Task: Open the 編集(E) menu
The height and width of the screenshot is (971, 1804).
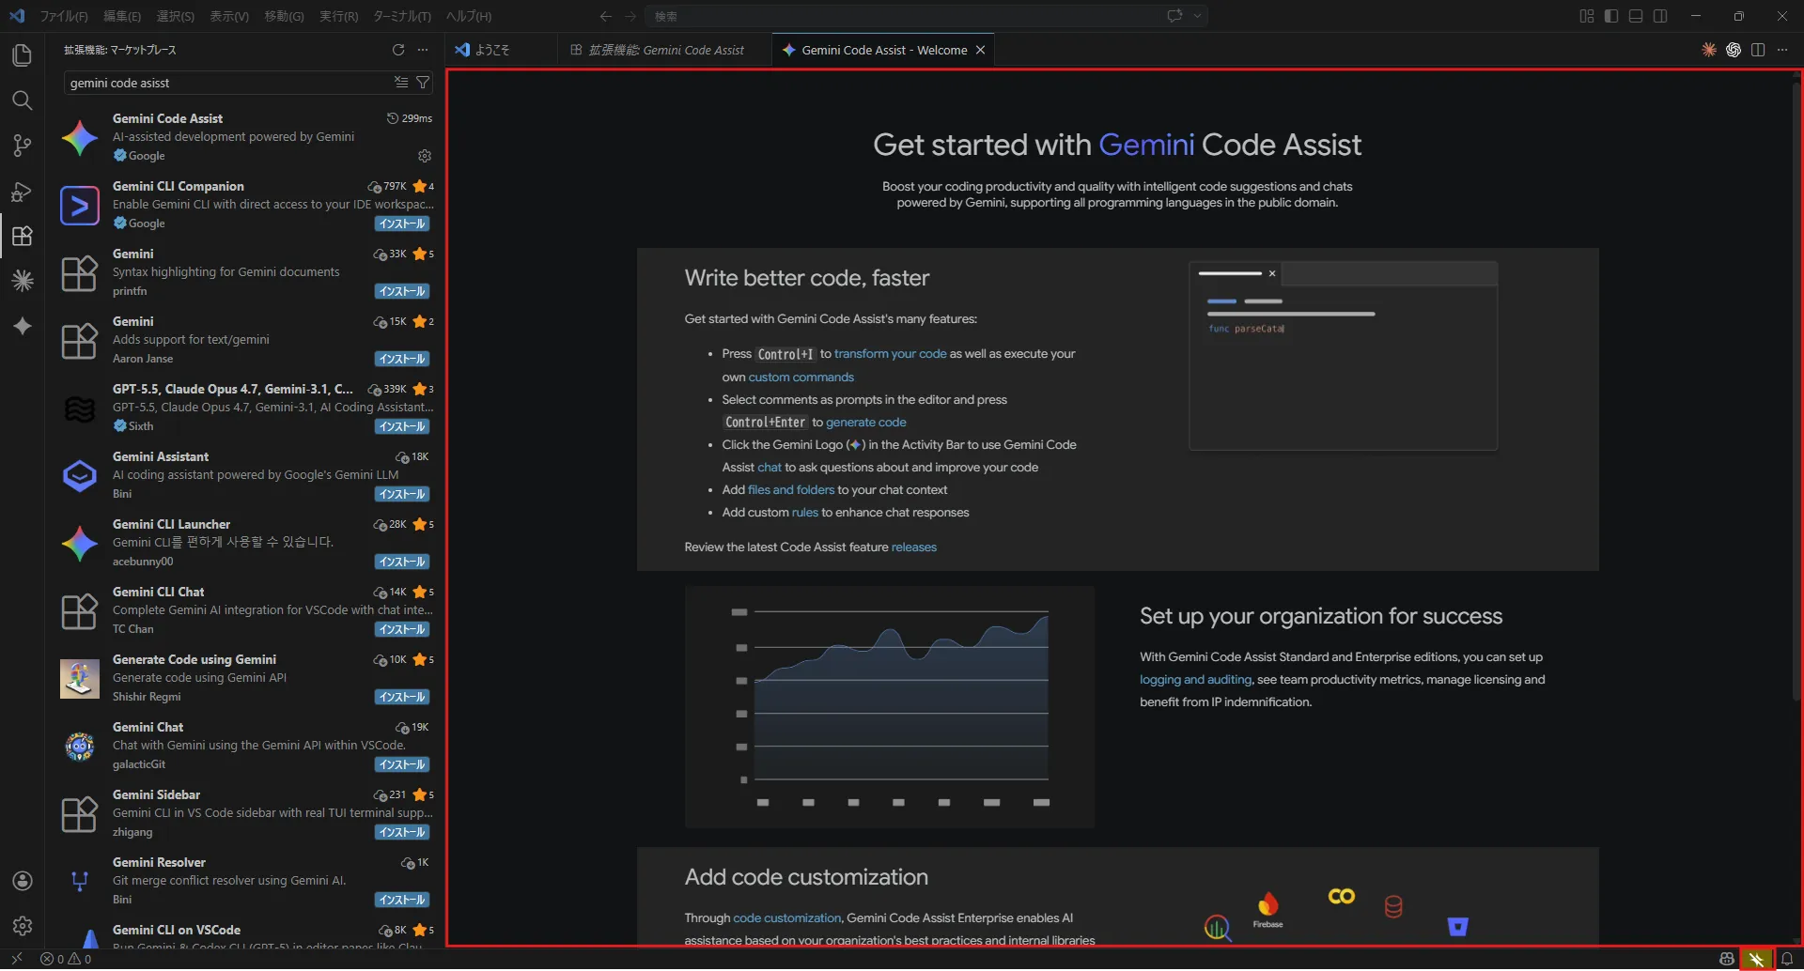Action: [x=122, y=16]
